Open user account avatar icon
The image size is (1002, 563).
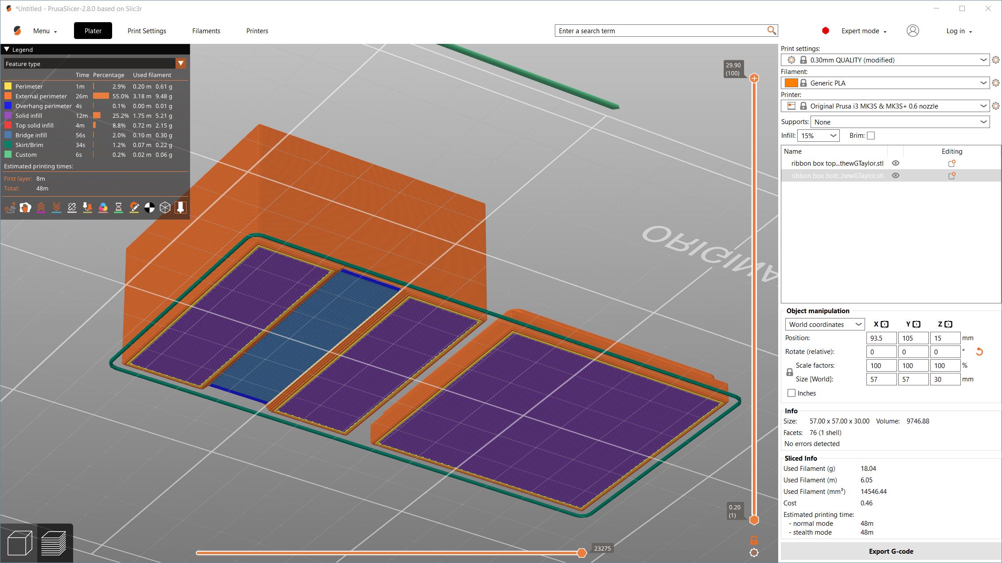coord(912,31)
